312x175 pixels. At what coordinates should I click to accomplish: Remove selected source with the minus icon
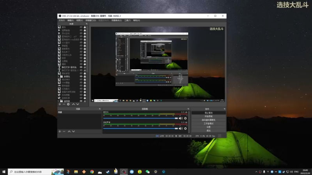click(64, 104)
